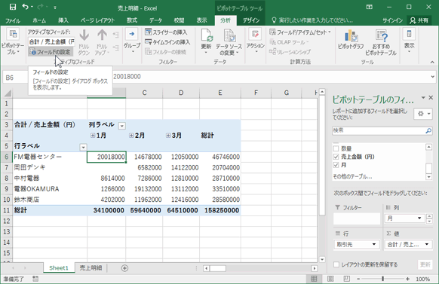This screenshot has width=439, height=284.
Task: Open the Actions (アクション) button
Action: coord(256,41)
